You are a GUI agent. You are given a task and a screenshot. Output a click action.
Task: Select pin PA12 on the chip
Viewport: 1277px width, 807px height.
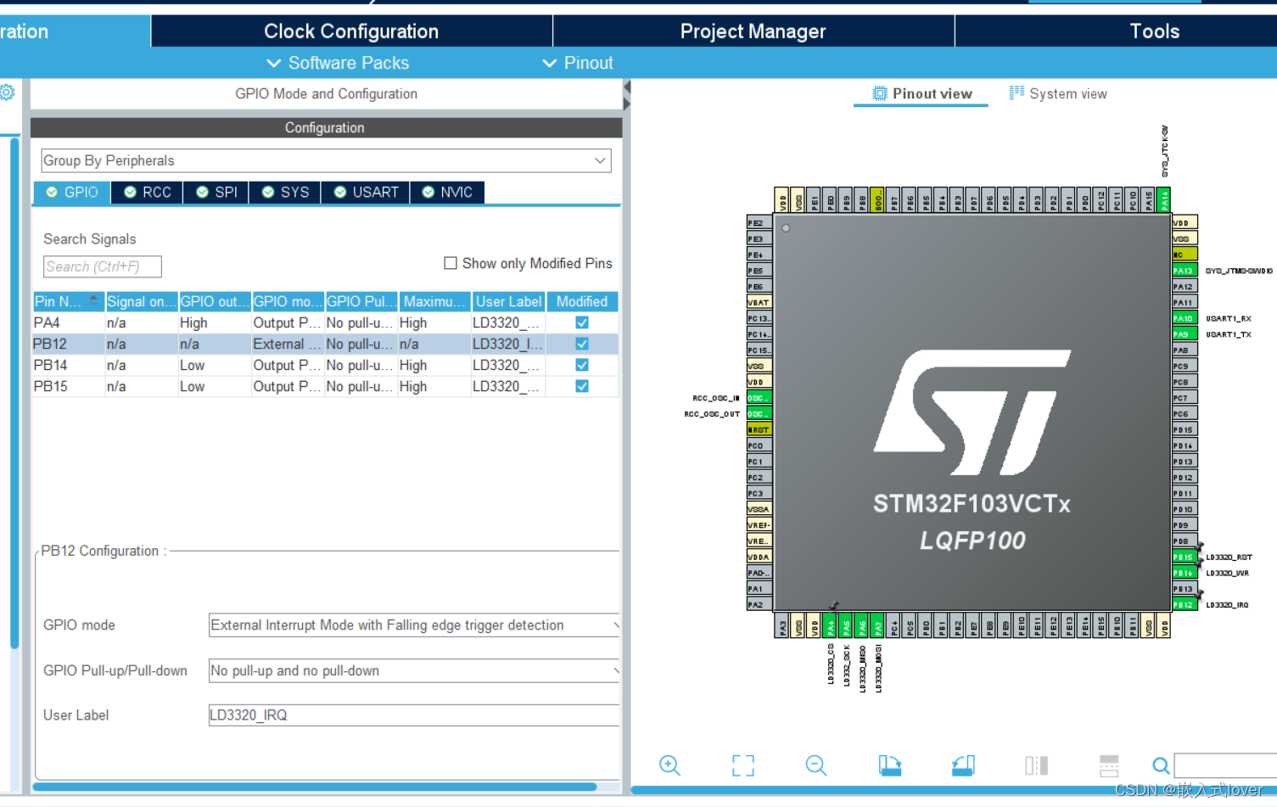click(1185, 287)
